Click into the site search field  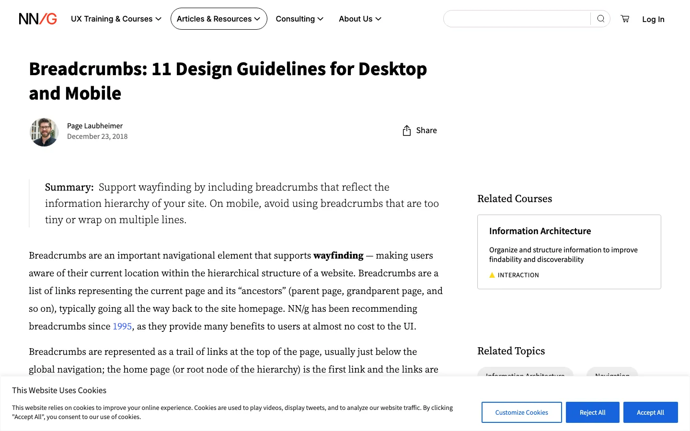pos(517,19)
